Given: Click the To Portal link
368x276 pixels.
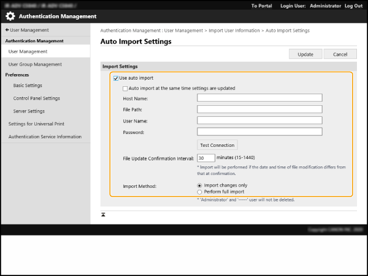Looking at the screenshot, I should 263,6.
